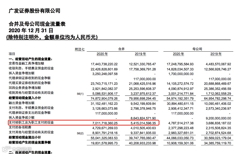Click the 项目 header label
Image resolution: width=242 pixels, height=154 pixels.
[x=12, y=54]
